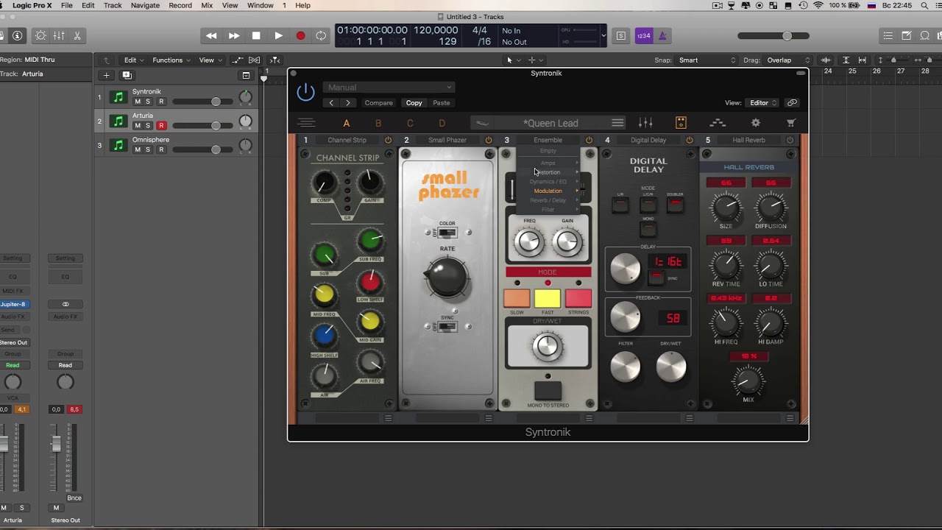
Task: Open Logic toolbar Editors scissors icon
Action: [77, 35]
